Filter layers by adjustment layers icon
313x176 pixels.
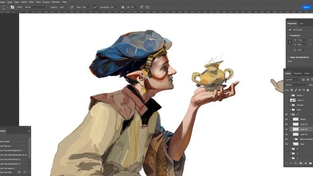tap(308, 80)
